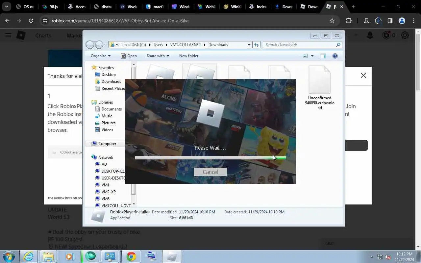This screenshot has width=421, height=263.
Task: Select Unconfirmed 940050.crdownload file
Action: click(x=320, y=88)
